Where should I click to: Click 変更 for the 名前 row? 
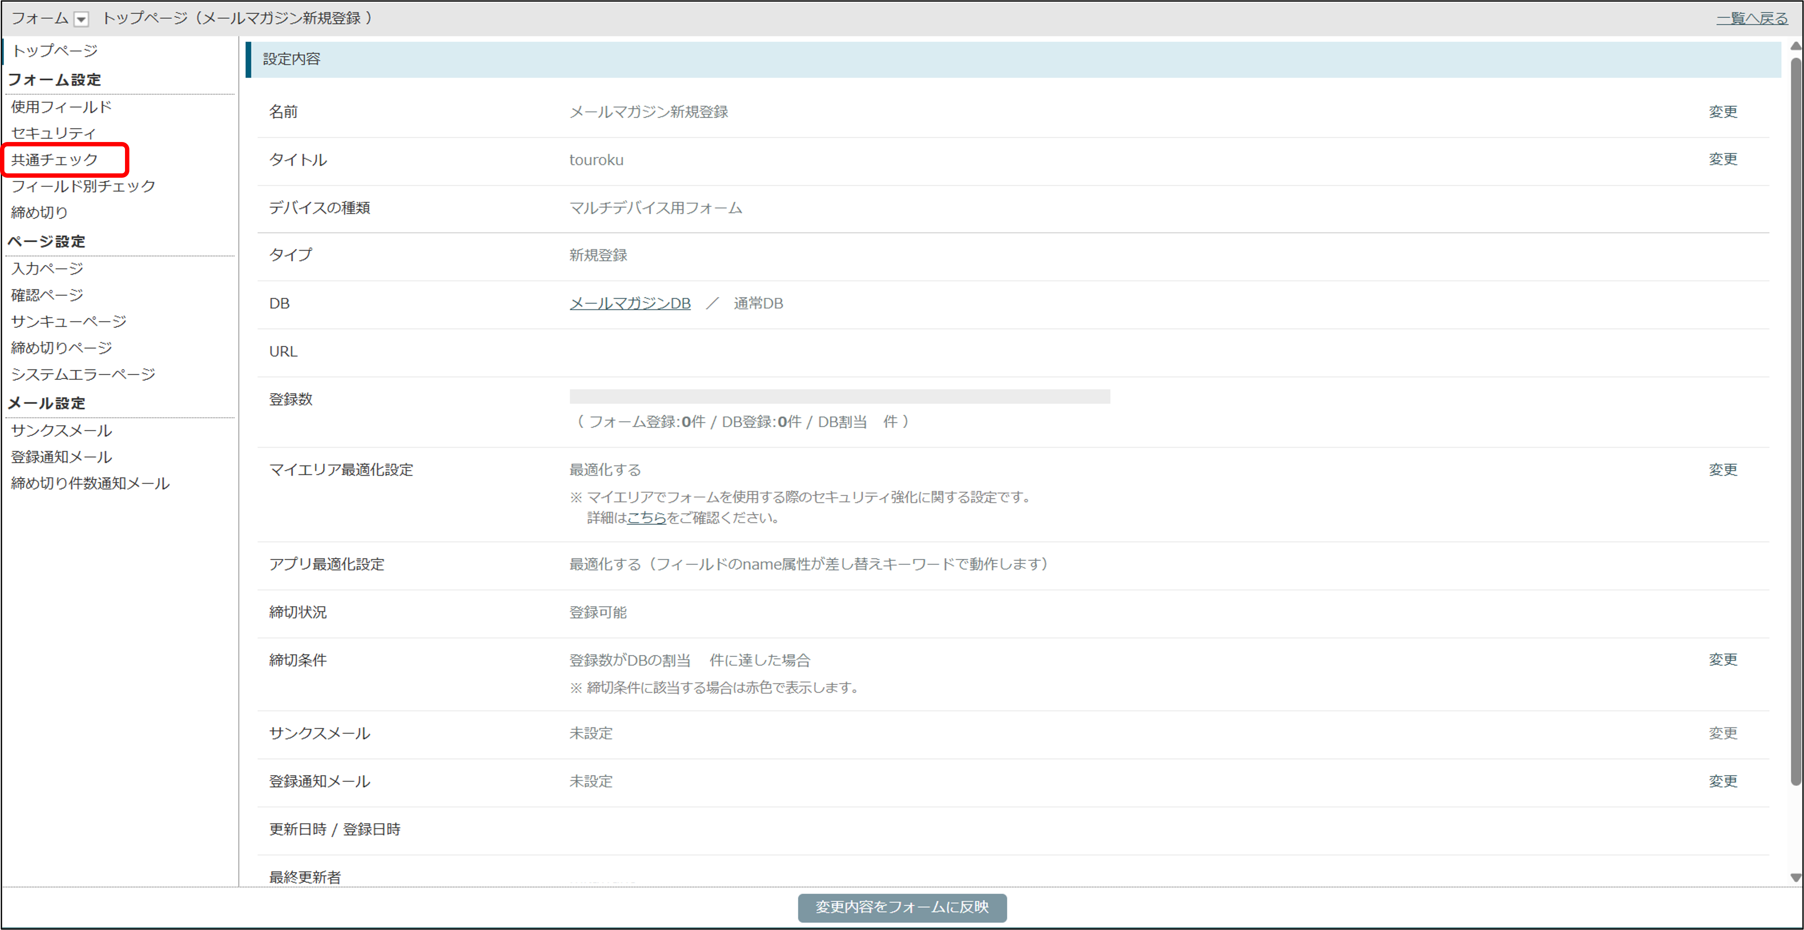click(x=1723, y=112)
